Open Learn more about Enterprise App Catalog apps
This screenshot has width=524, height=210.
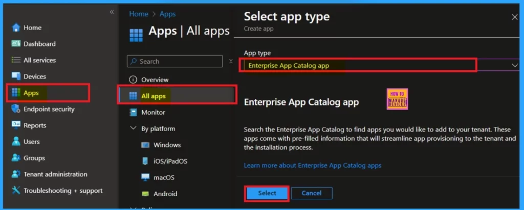(313, 166)
